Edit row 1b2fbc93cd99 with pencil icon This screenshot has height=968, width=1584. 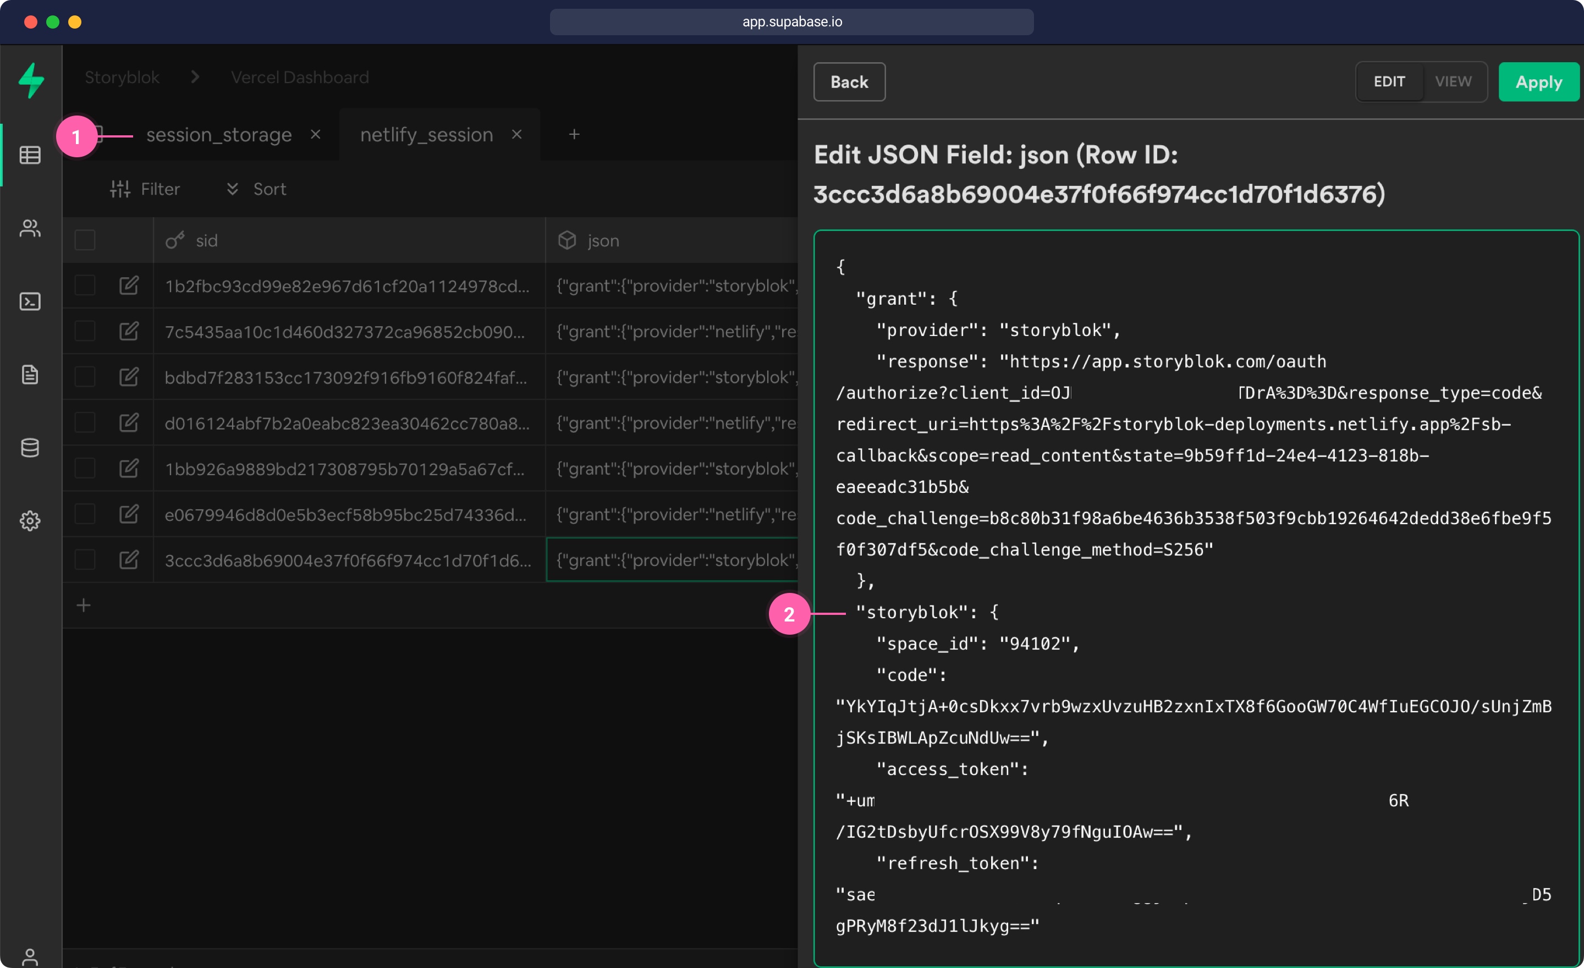tap(129, 285)
